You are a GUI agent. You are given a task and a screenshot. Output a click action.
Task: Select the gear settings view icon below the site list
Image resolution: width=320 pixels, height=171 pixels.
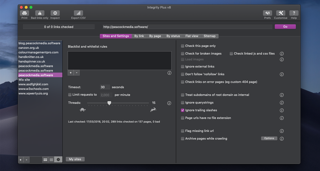58,159
